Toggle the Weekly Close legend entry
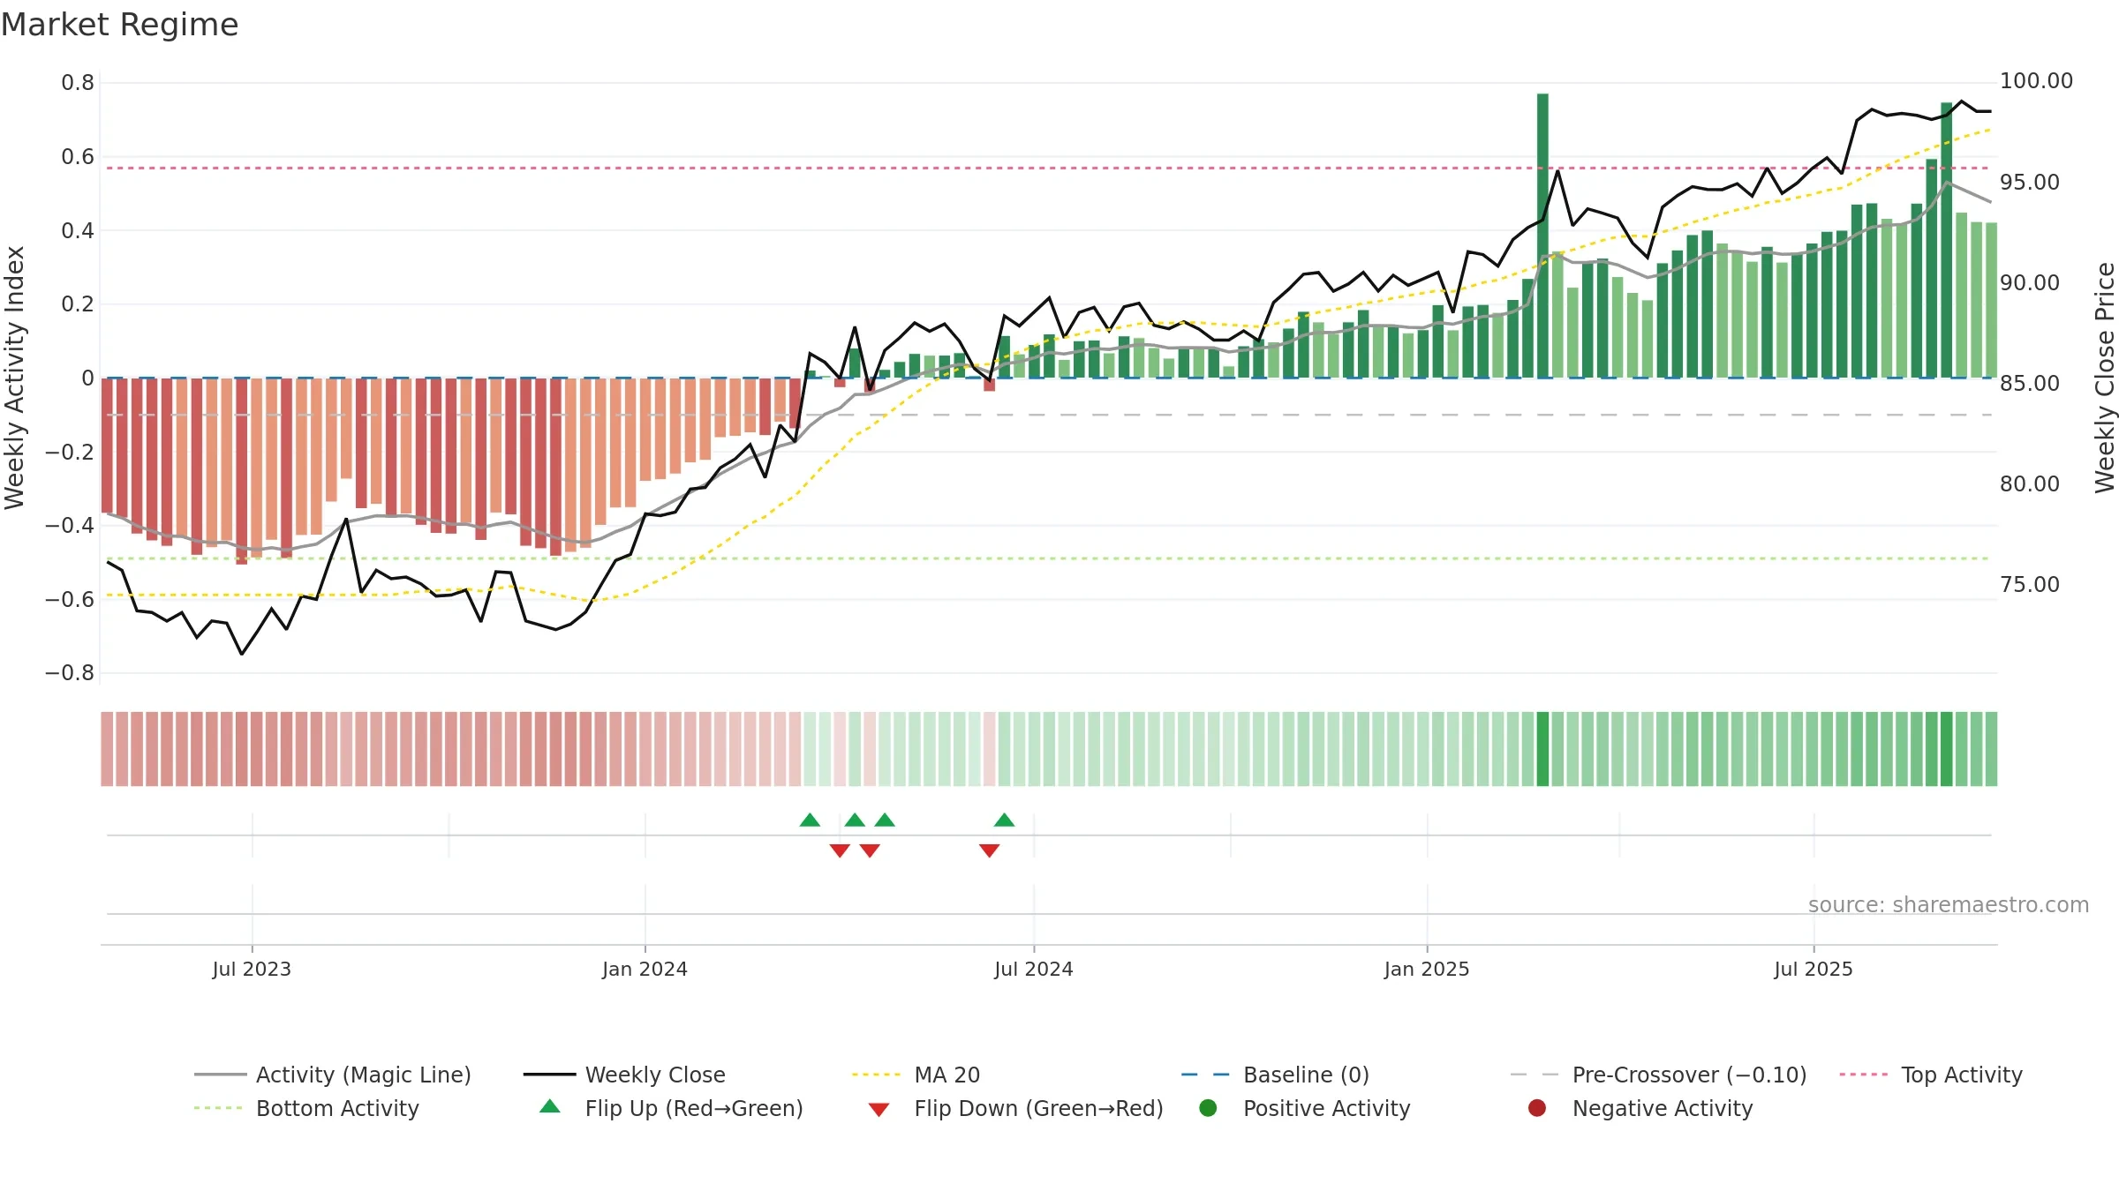The height and width of the screenshot is (1191, 2119). tap(624, 1075)
